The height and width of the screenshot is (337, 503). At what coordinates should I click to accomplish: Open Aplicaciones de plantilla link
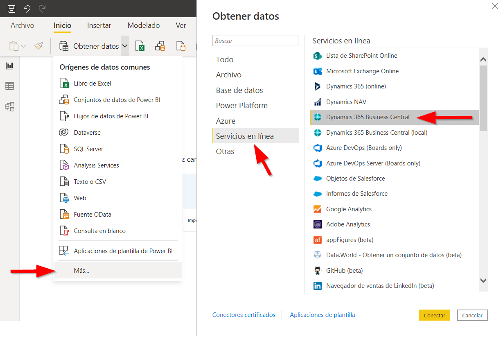coord(323,315)
